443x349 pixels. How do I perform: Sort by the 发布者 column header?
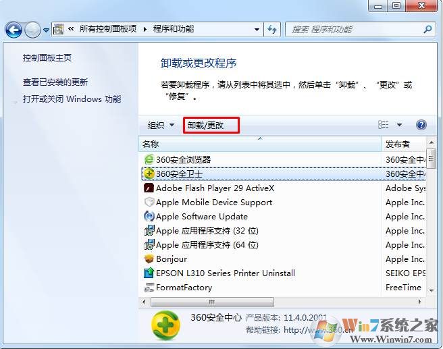(x=403, y=144)
